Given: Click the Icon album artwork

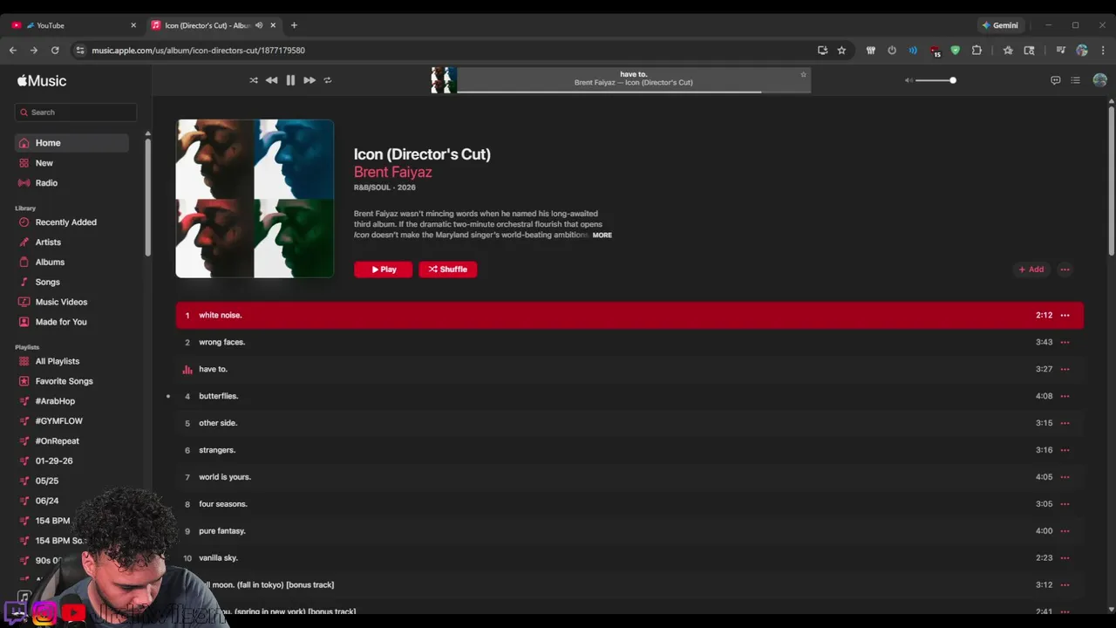Looking at the screenshot, I should coord(255,199).
